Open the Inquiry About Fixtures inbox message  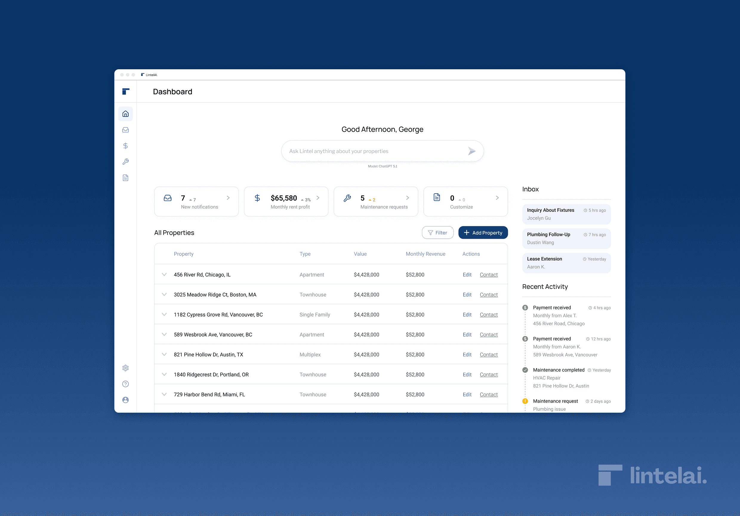[x=566, y=214]
